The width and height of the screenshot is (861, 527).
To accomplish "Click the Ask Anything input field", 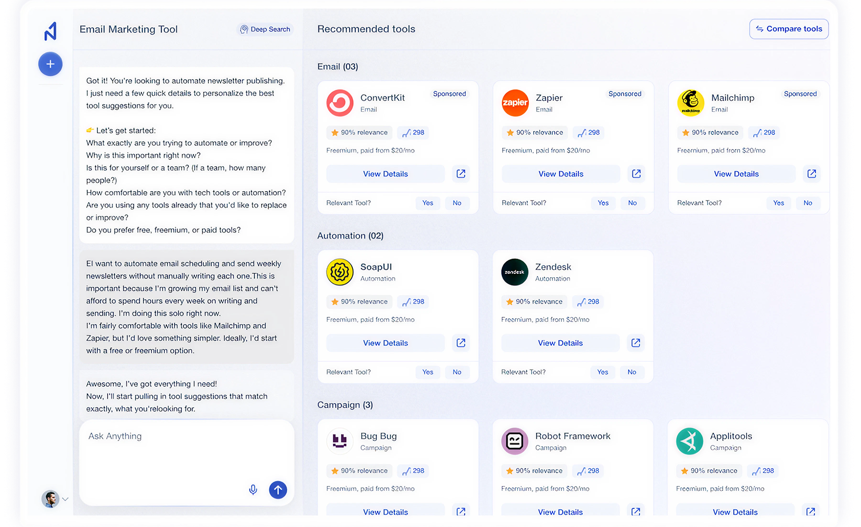I will coord(186,462).
